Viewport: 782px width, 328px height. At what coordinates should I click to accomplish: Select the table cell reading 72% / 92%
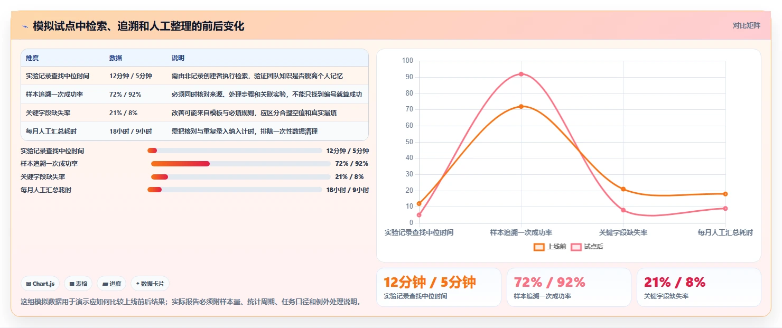click(125, 94)
